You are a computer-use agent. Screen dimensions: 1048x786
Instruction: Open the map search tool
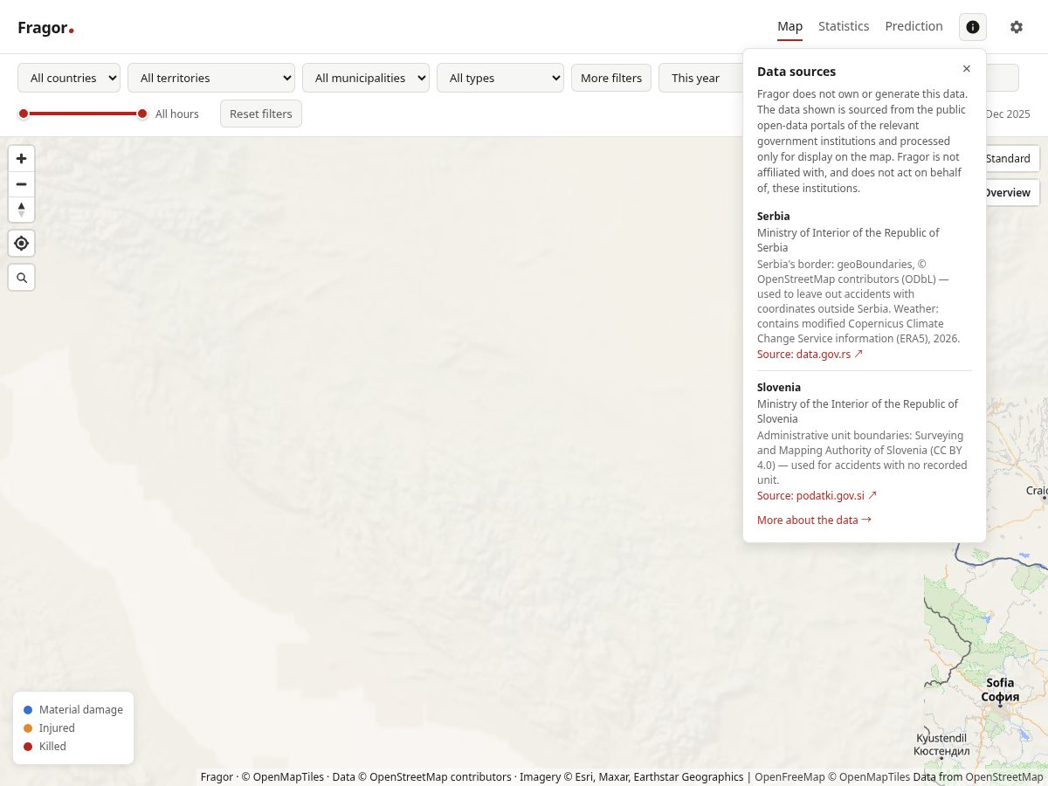pyautogui.click(x=22, y=278)
